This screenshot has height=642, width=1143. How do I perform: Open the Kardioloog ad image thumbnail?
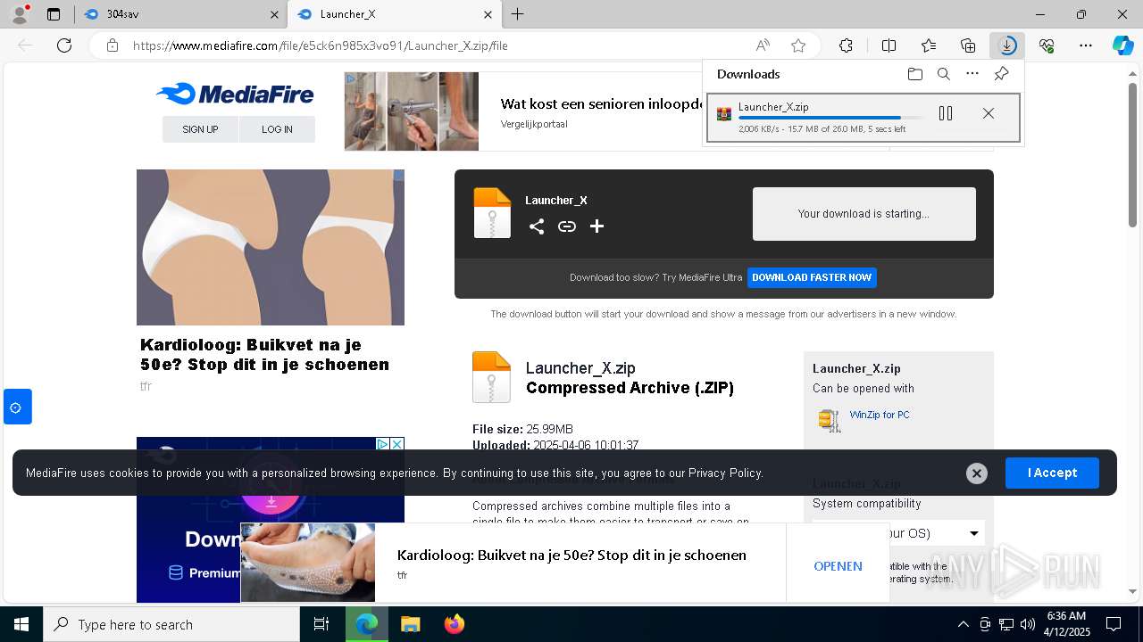308,563
